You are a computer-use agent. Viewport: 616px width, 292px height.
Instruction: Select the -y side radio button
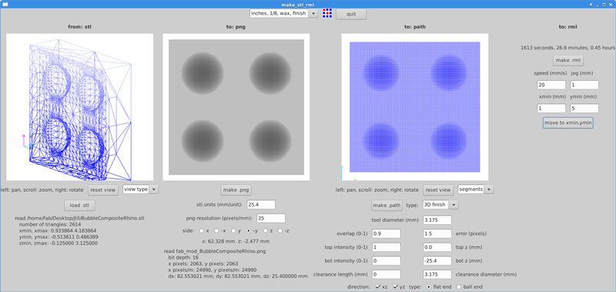pos(248,230)
